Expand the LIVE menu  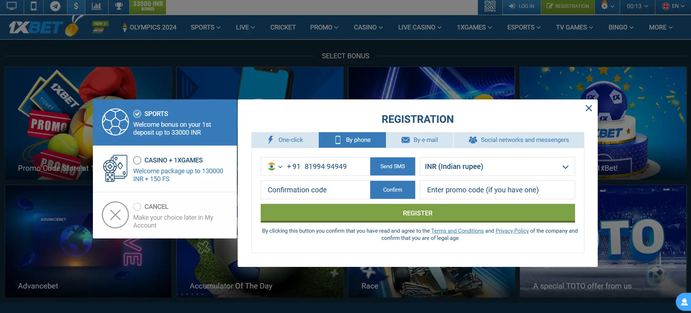pos(245,27)
